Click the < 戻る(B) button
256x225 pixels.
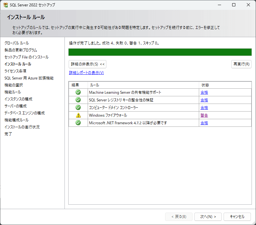[179, 217]
